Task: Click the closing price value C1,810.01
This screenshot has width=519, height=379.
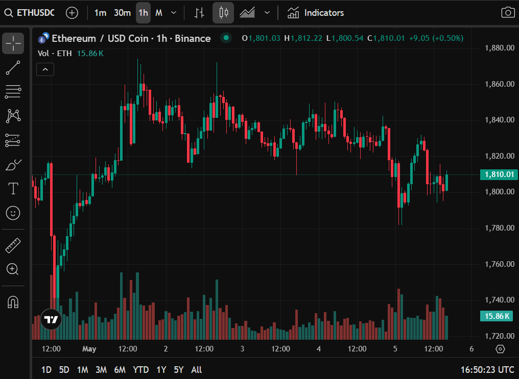Action: point(386,38)
